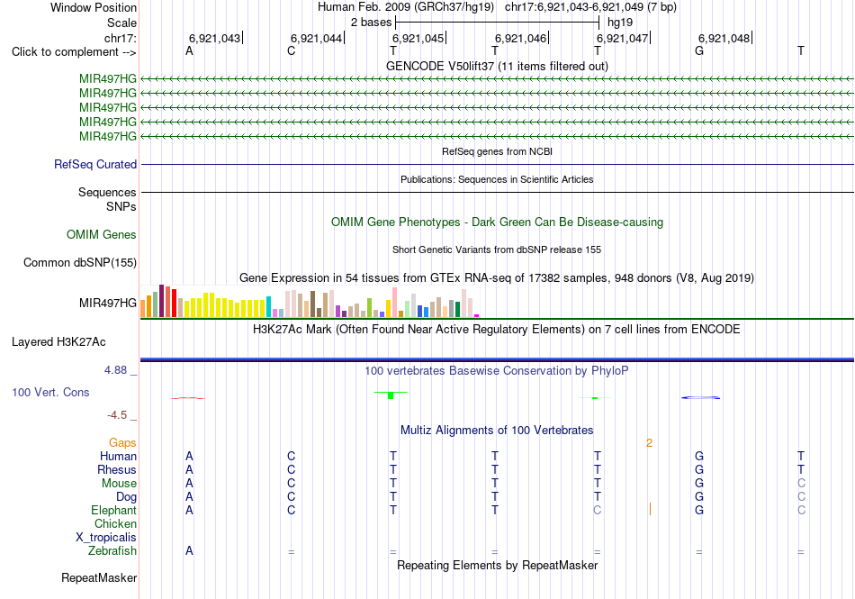This screenshot has height=599, width=855.
Task: Click 'Repeating Elements by RepeatMasker' title
Action: click(x=497, y=565)
